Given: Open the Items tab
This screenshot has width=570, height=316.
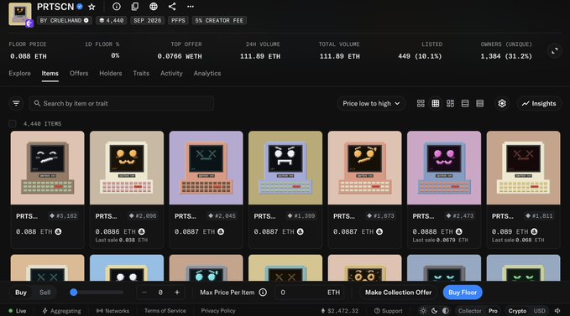Looking at the screenshot, I should coord(50,73).
